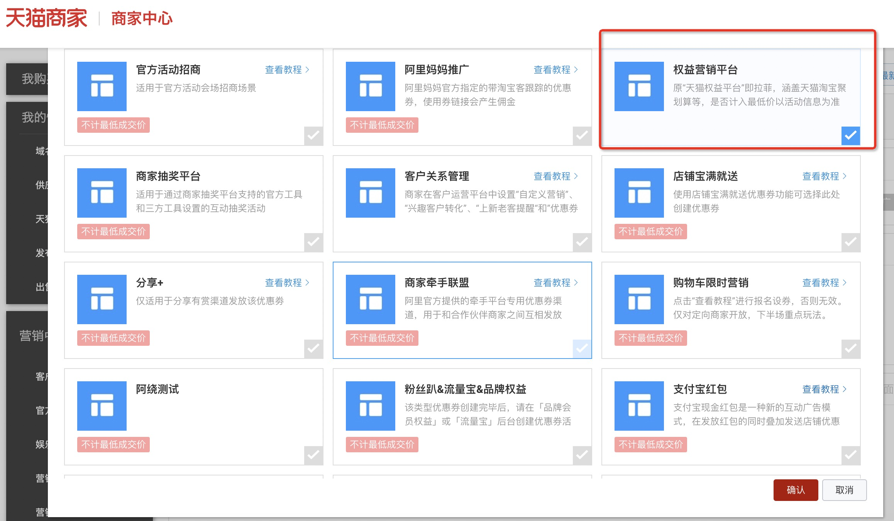Select the 粉丝趴&流量宝&品牌权益 title
This screenshot has height=521, width=894.
click(x=466, y=389)
